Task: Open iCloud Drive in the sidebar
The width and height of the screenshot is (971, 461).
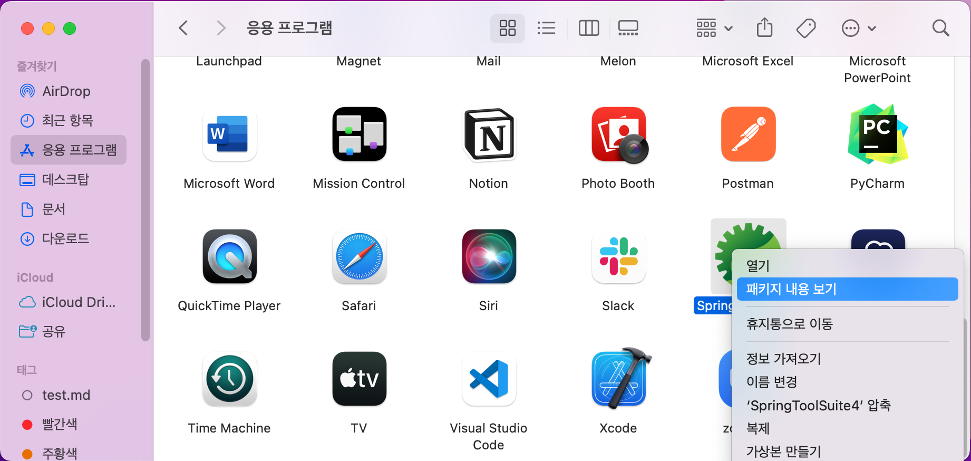Action: (69, 302)
